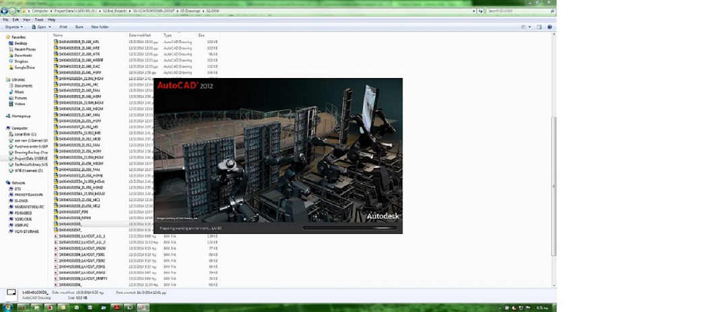
Task: Open the recent pages dropdown beside Forward
Action: pyautogui.click(x=18, y=11)
